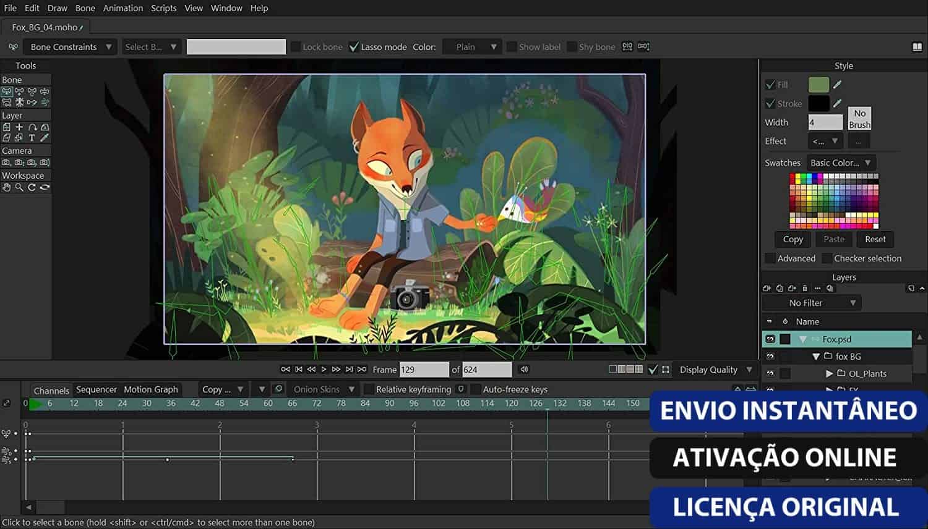
Task: Collapse the fox BG group
Action: point(816,357)
